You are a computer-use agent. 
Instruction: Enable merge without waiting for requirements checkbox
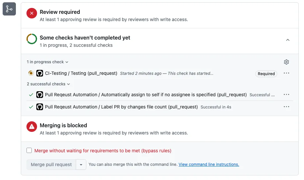pyautogui.click(x=29, y=151)
